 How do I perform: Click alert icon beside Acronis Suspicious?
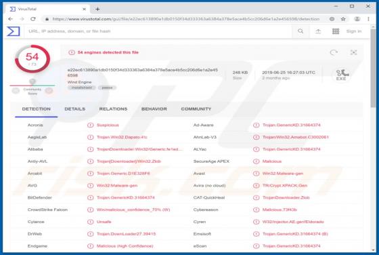coord(91,125)
